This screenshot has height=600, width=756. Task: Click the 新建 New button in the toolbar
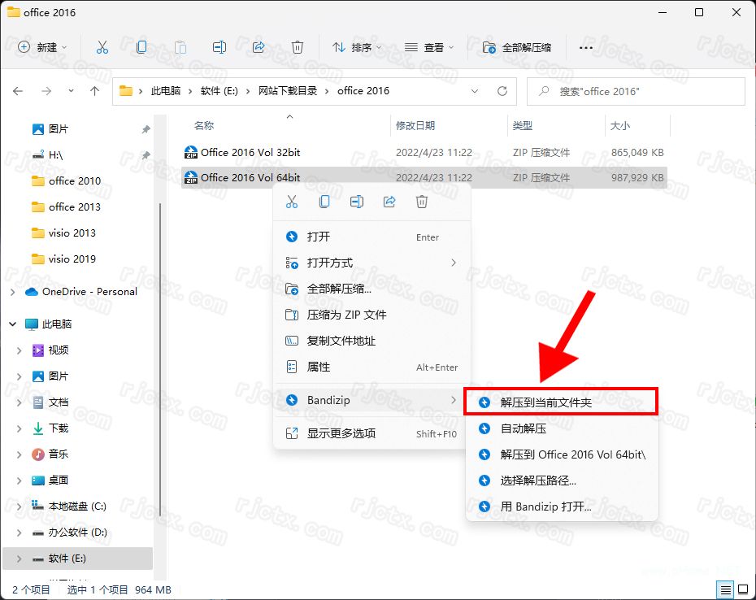pyautogui.click(x=41, y=47)
